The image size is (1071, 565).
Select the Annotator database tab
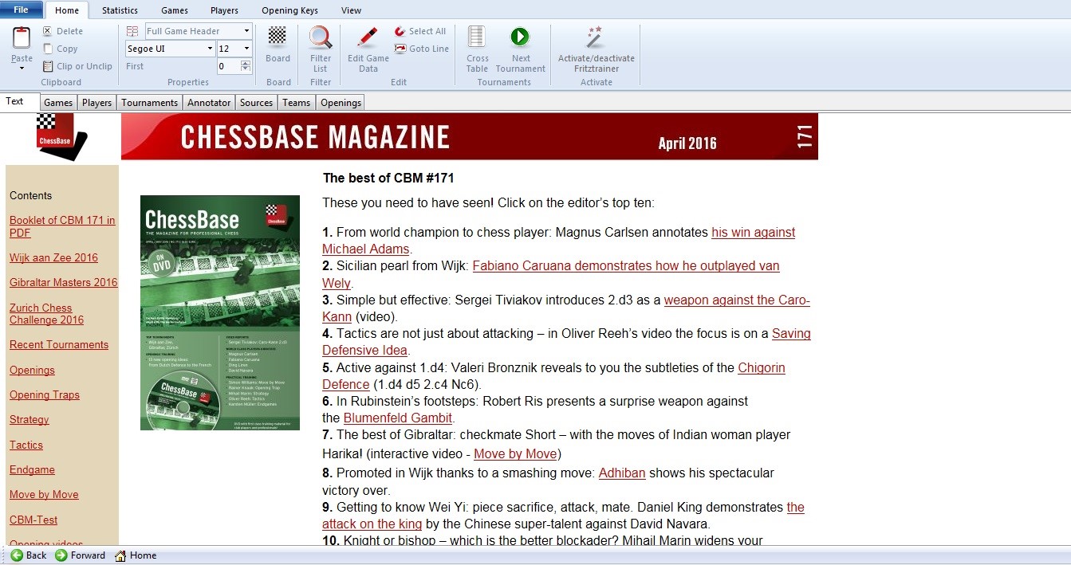209,103
